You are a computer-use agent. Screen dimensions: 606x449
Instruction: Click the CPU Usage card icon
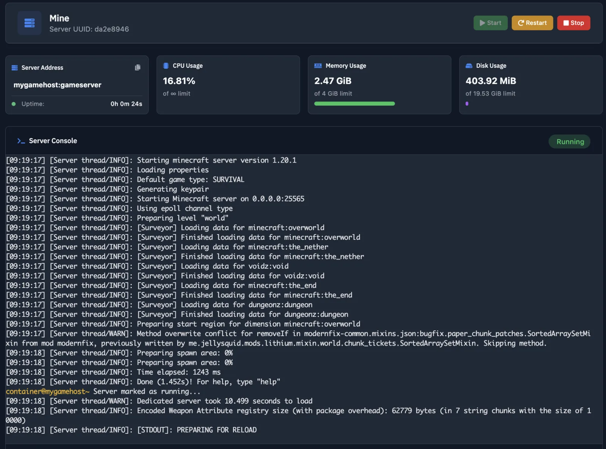(x=166, y=66)
